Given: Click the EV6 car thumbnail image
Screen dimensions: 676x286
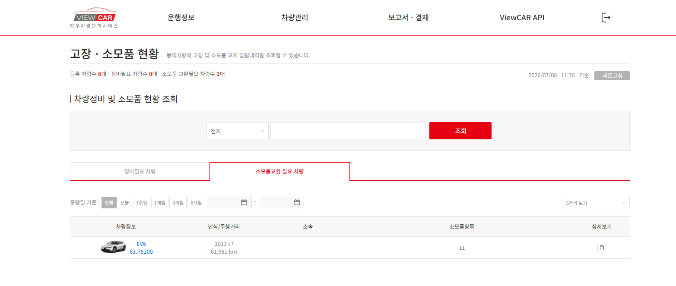Looking at the screenshot, I should coord(113,247).
